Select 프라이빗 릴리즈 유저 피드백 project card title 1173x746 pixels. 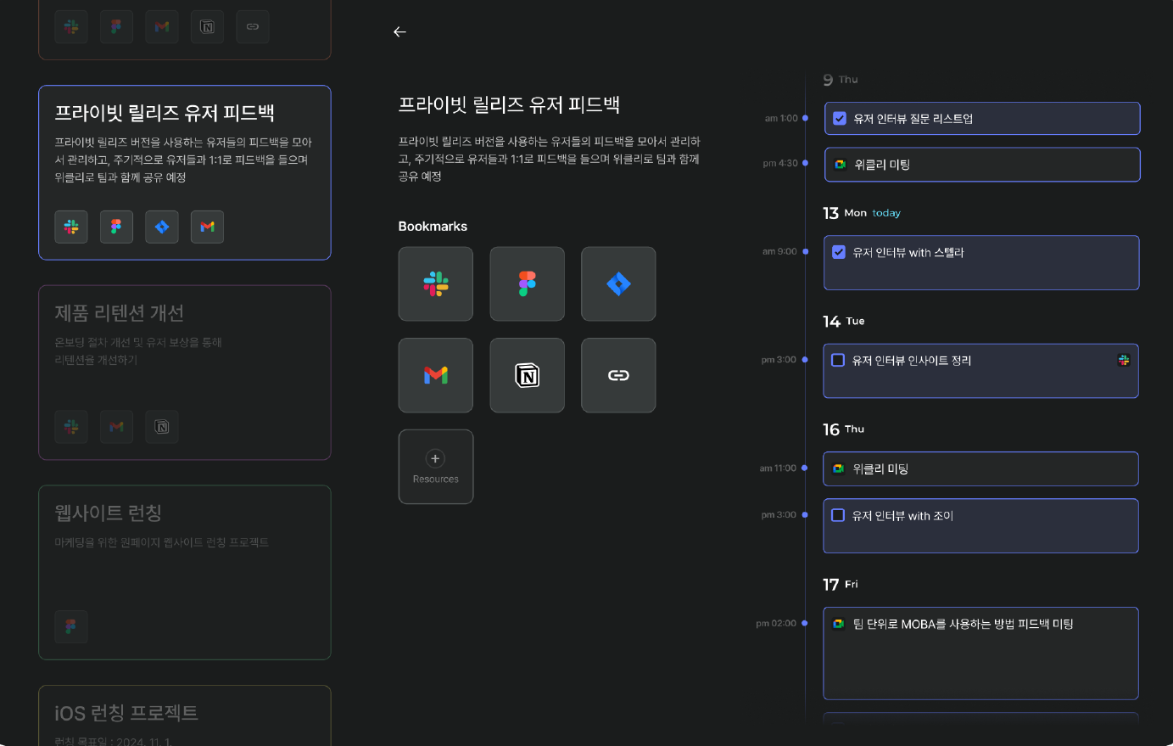pyautogui.click(x=165, y=113)
